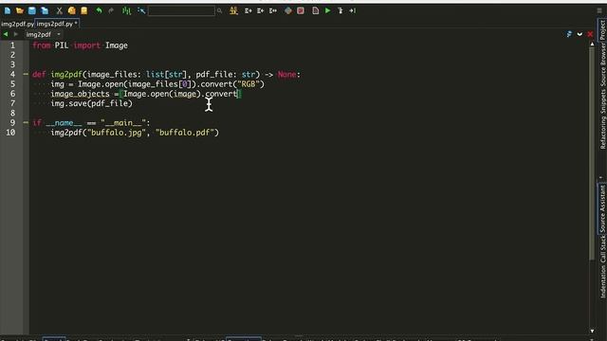Click line number 10 in the gutter

pos(10,133)
